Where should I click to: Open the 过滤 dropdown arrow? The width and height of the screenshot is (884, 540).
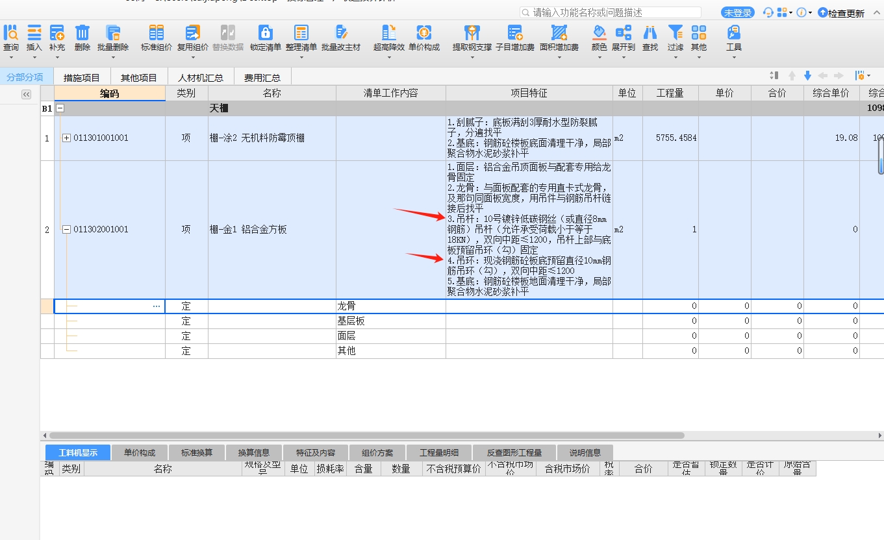(676, 57)
